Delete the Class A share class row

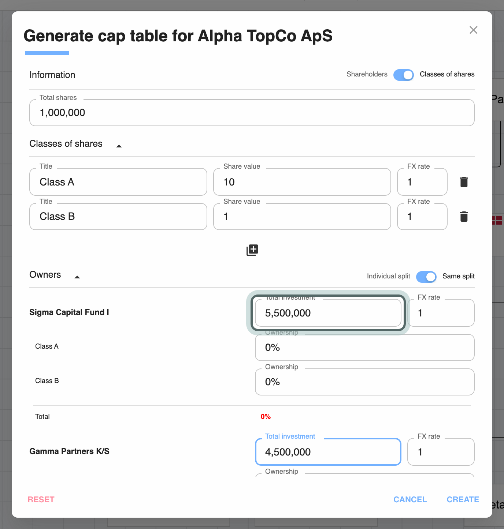(x=464, y=182)
